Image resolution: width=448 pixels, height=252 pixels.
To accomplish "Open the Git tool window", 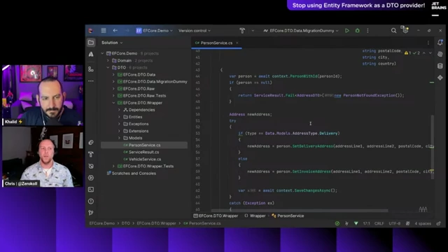I will pyautogui.click(x=91, y=213).
